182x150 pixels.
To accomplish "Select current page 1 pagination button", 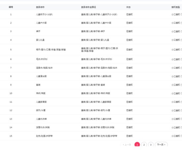I will coord(137,145).
